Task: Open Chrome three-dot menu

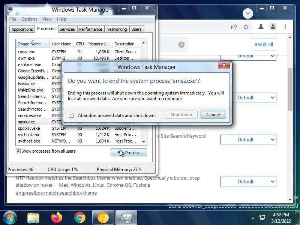Action: [285, 27]
